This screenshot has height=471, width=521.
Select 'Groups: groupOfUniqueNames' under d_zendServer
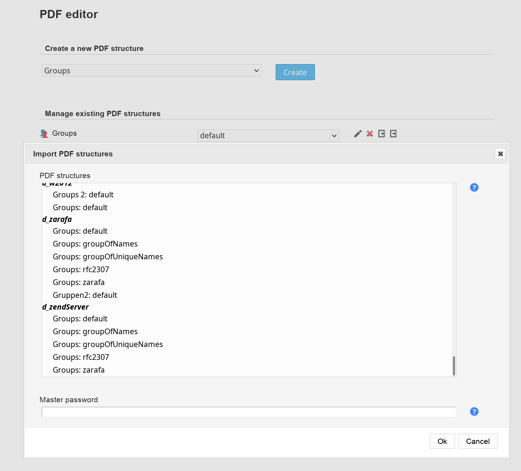108,345
